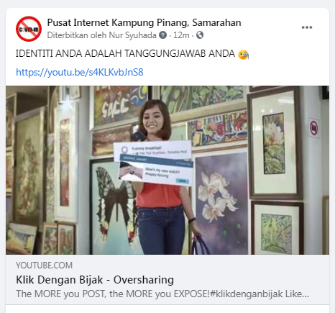Click the red prohibition sign on wall
Viewport: 335px width, 313px height.
[x=313, y=128]
